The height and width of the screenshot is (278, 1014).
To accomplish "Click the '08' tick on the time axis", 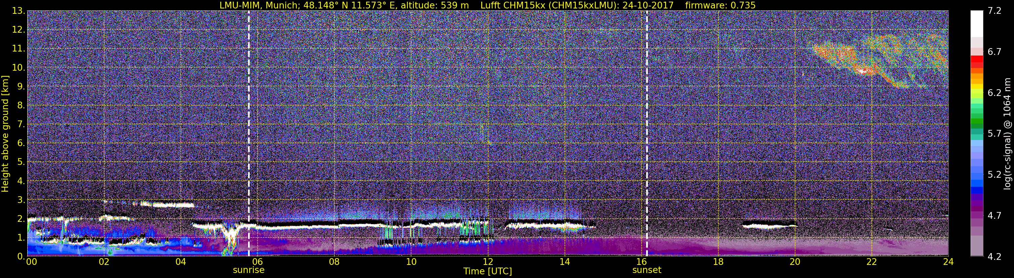I will [334, 262].
